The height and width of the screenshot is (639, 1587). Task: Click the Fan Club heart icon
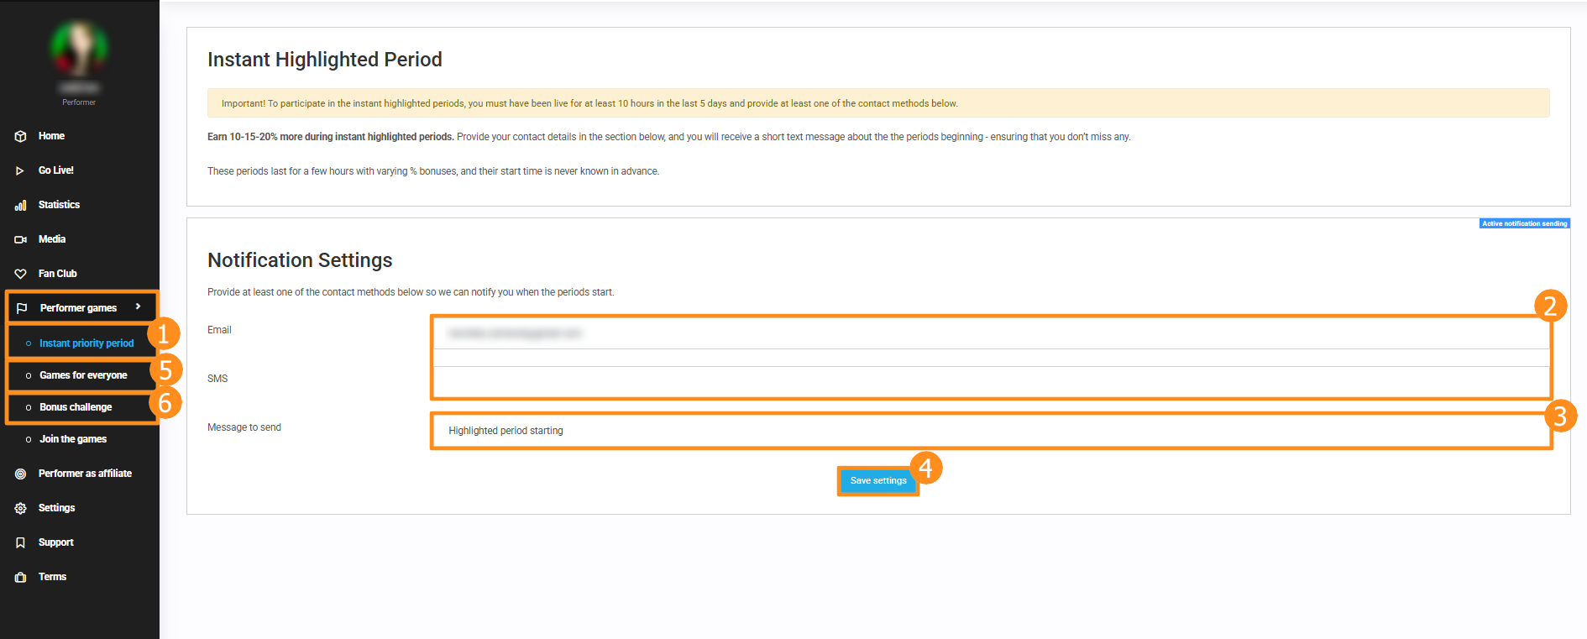pos(20,274)
